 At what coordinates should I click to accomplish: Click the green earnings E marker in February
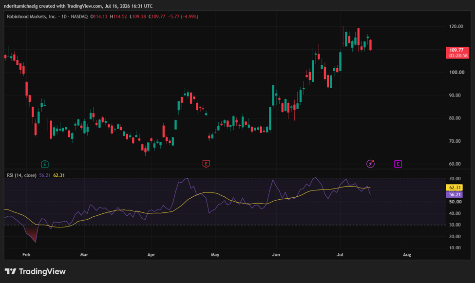coord(45,164)
